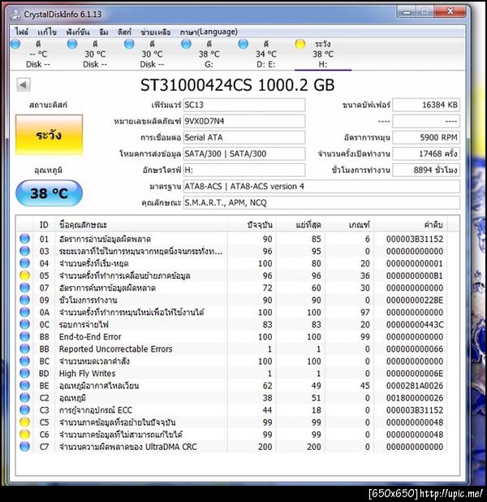Screen dimensions: 487x502
Task: Click the ปัจจุบัน current column header
Action: click(x=252, y=225)
